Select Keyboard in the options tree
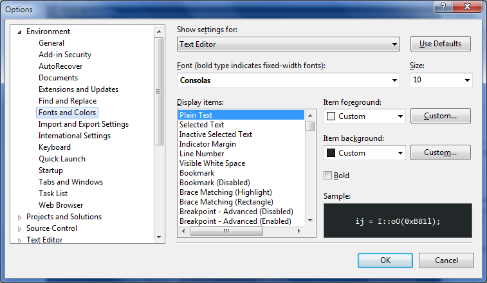Screen dimensions: 487x283 coord(55,147)
